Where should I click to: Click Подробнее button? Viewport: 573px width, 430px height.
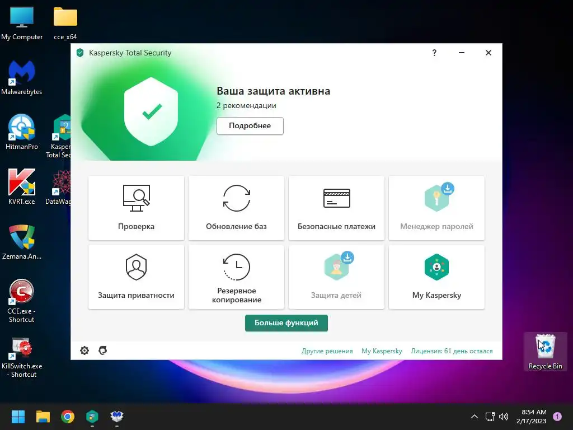click(x=250, y=126)
